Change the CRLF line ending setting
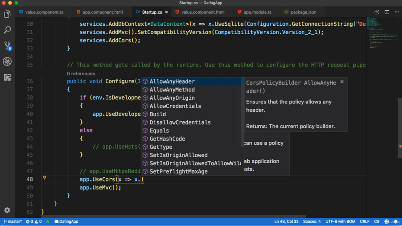Viewport: 402px width, 226px height. point(365,222)
